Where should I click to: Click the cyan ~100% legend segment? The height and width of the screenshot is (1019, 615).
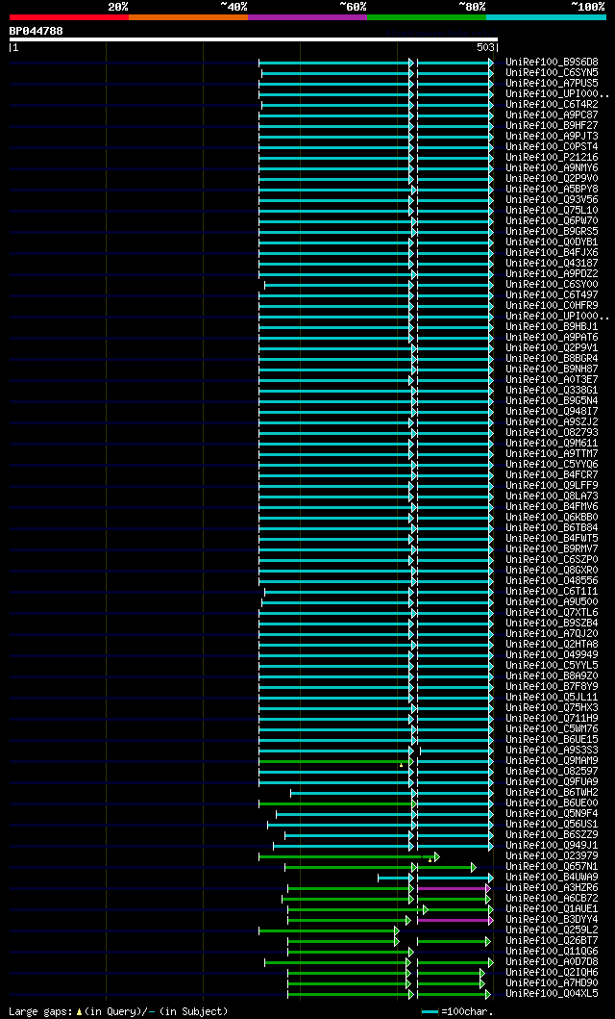(546, 17)
